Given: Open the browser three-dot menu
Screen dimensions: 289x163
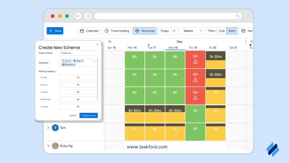Looking at the screenshot, I should (245, 16).
